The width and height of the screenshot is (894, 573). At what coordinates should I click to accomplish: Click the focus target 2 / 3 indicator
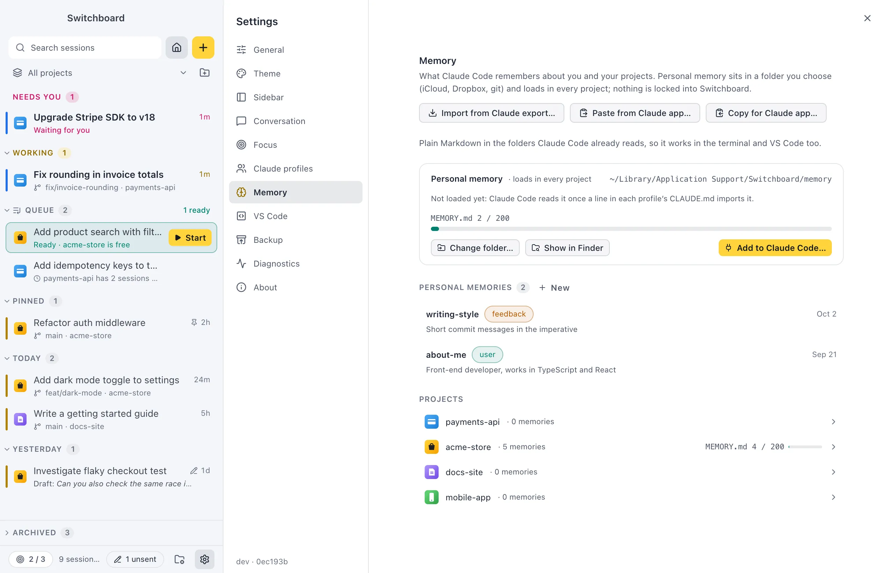pyautogui.click(x=31, y=559)
